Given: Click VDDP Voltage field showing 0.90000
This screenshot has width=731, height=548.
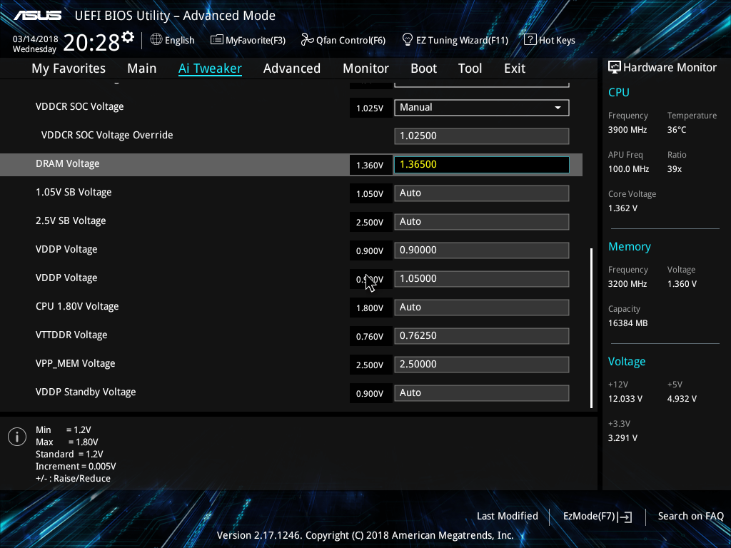Looking at the screenshot, I should (482, 250).
